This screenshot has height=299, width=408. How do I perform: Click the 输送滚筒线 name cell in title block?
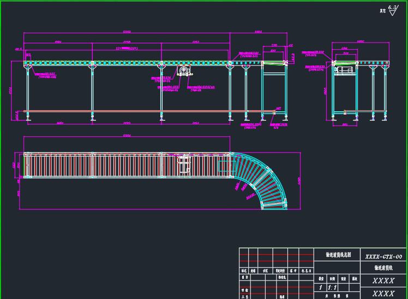(x=383, y=267)
